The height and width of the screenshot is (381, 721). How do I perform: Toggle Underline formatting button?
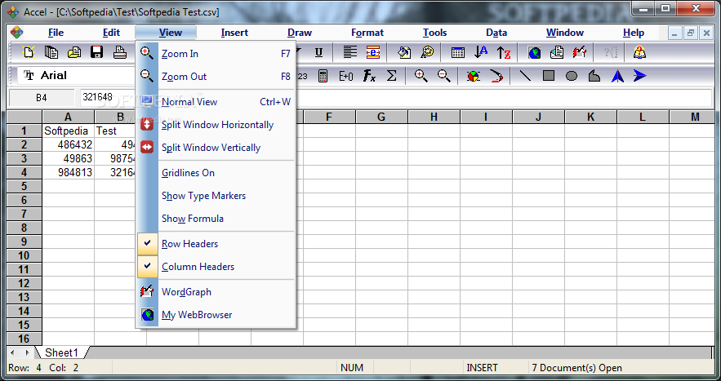(318, 52)
